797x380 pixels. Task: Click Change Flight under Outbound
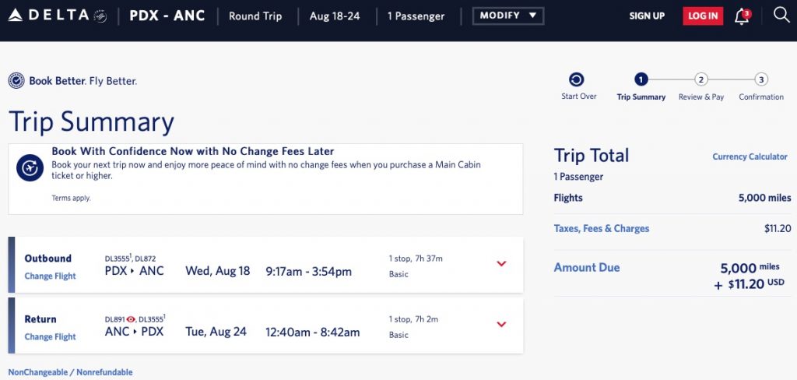tap(50, 276)
